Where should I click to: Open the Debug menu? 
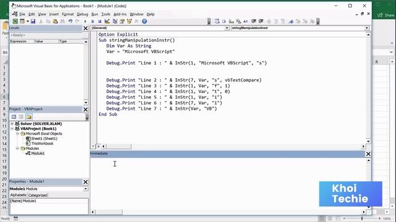[82, 14]
